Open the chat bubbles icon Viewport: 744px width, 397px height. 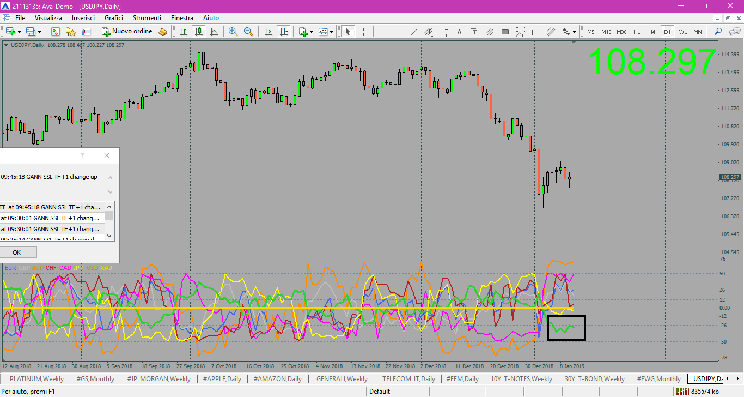pyautogui.click(x=734, y=32)
